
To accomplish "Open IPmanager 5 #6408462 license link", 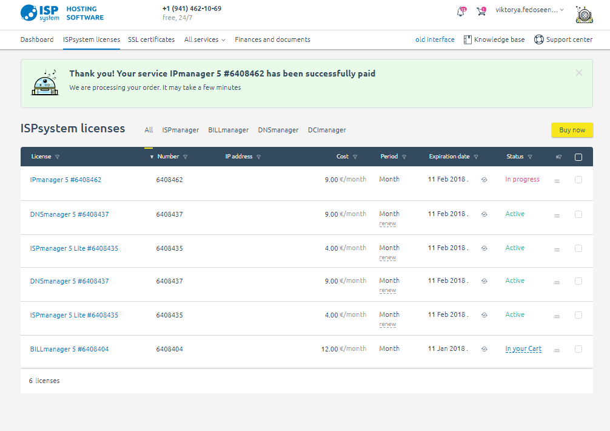I will point(65,180).
